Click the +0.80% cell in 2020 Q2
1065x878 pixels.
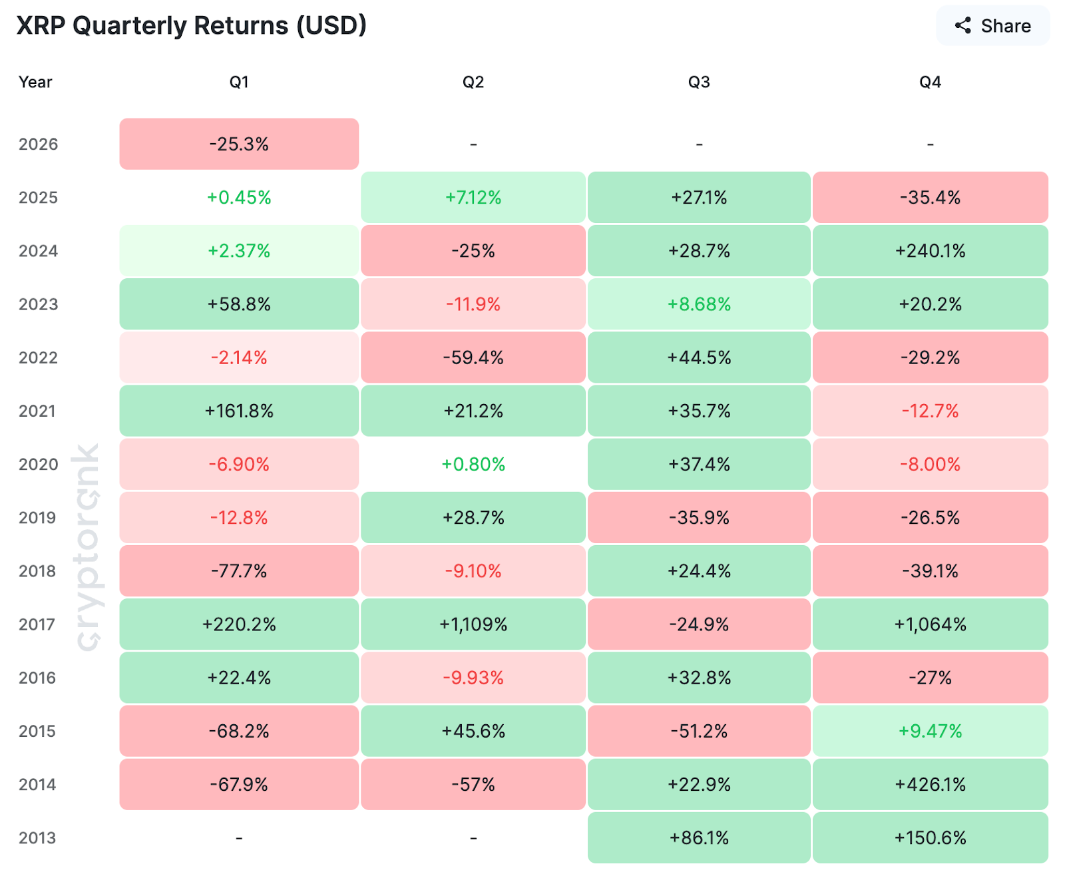point(473,464)
